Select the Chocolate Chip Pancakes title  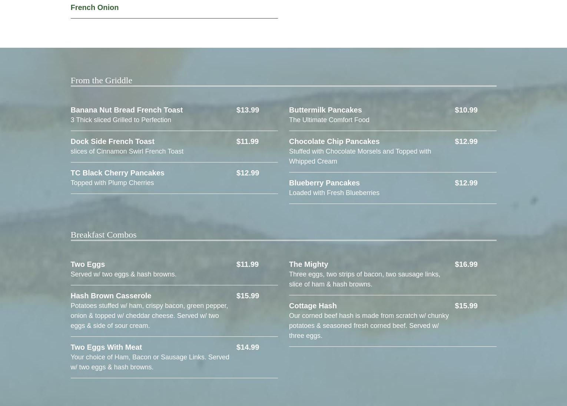334,141
